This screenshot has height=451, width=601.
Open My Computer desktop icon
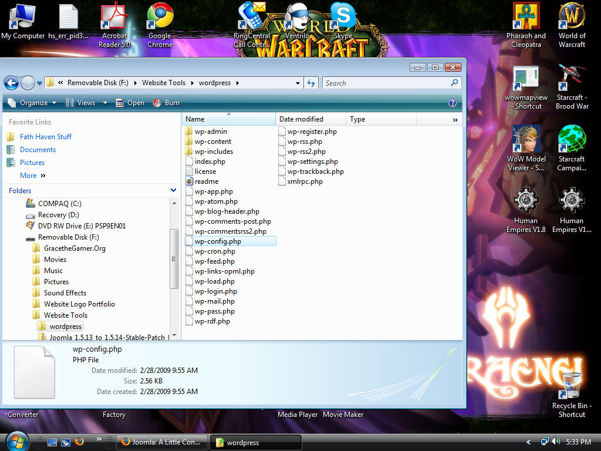pyautogui.click(x=23, y=21)
